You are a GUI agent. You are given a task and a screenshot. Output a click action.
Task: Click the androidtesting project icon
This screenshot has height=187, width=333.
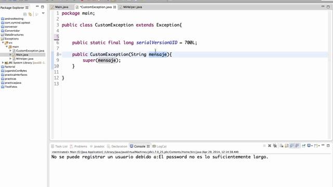(x=3, y=19)
